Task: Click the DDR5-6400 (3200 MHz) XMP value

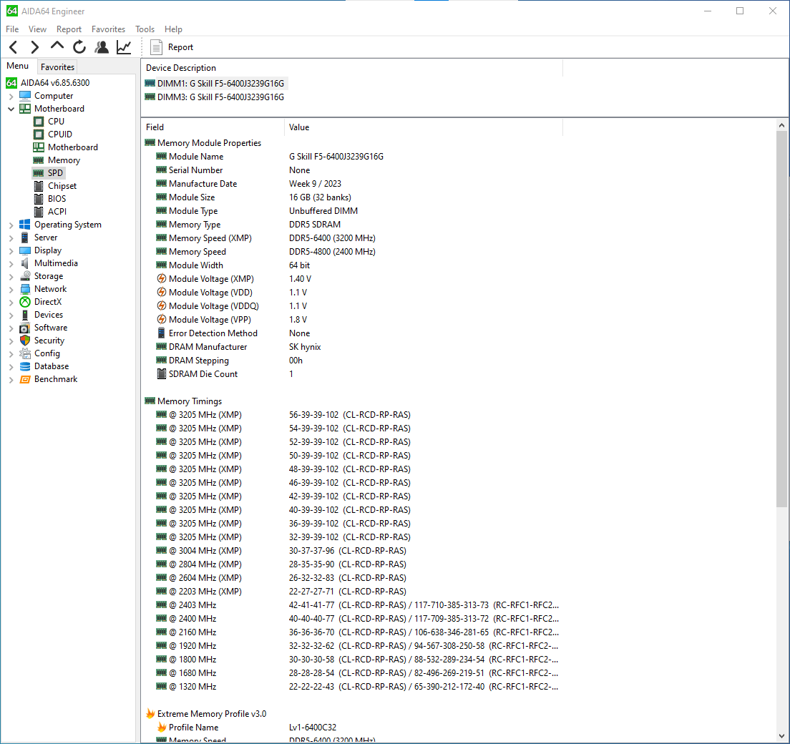Action: click(x=332, y=238)
